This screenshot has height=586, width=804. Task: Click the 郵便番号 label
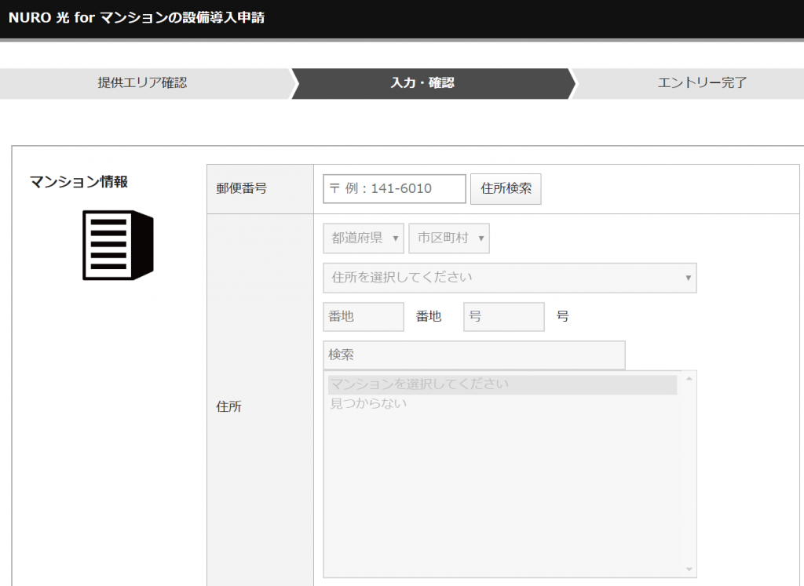[x=242, y=188]
